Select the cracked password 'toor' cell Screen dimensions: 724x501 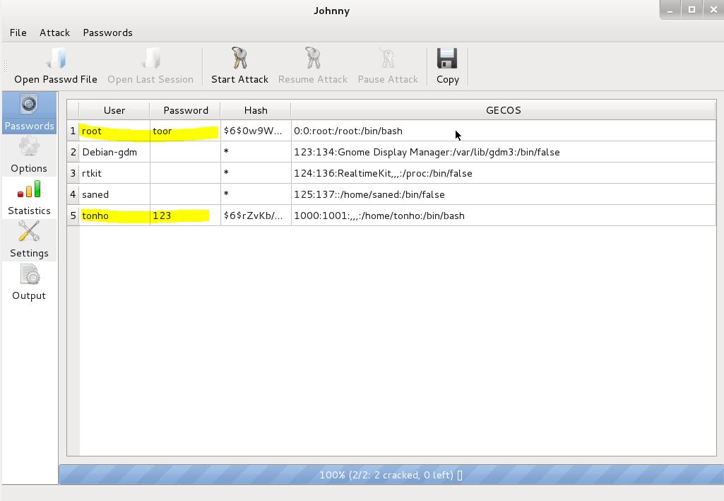pyautogui.click(x=185, y=131)
